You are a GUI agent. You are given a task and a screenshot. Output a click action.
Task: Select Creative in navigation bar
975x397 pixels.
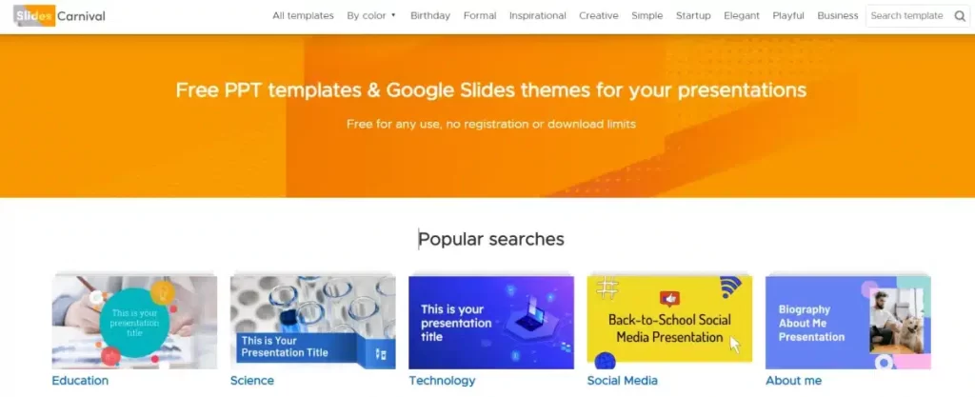599,16
